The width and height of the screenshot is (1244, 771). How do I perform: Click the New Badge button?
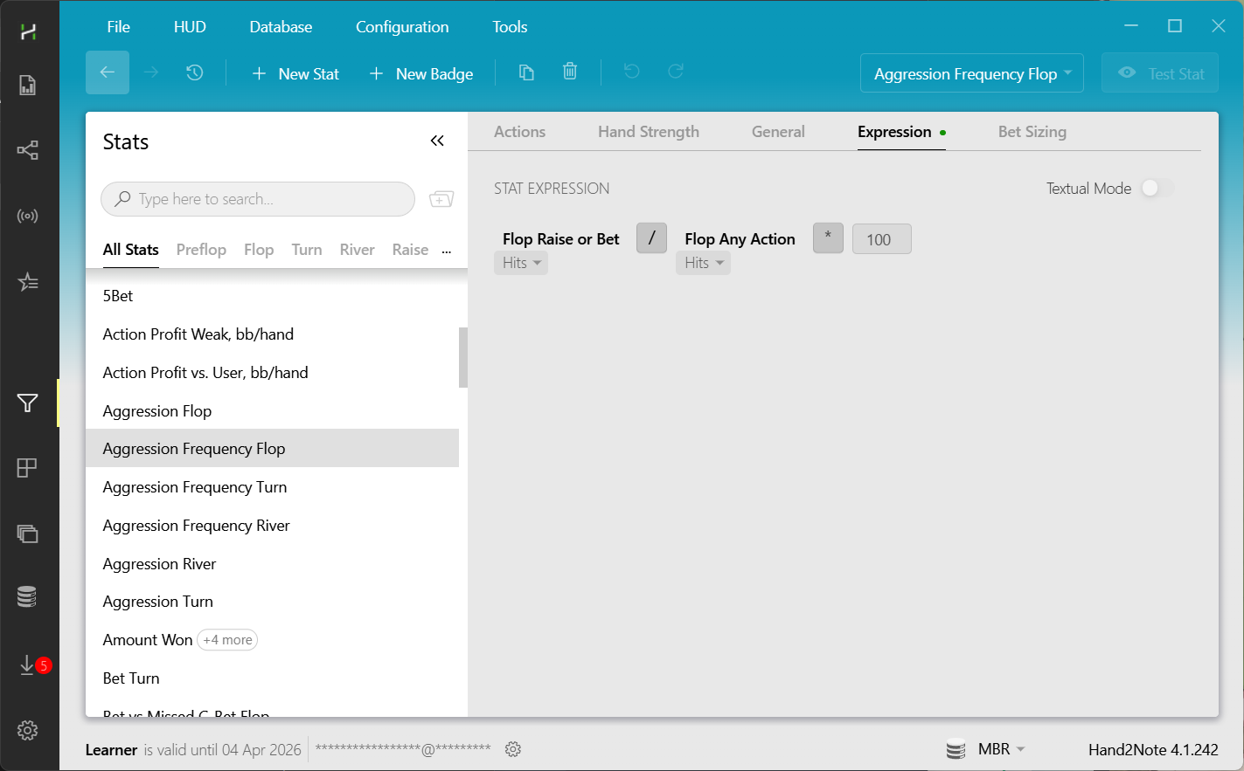pyautogui.click(x=421, y=73)
